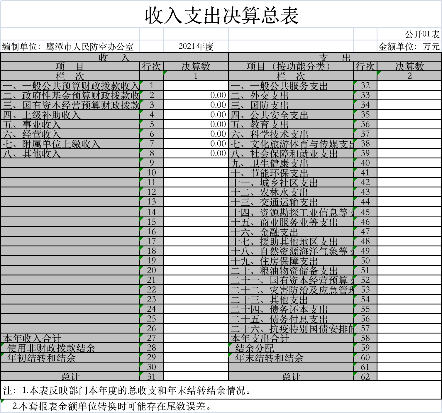Select 二十五、债务付息支出 cell
Screen dimensions: 442x413
click(291, 319)
